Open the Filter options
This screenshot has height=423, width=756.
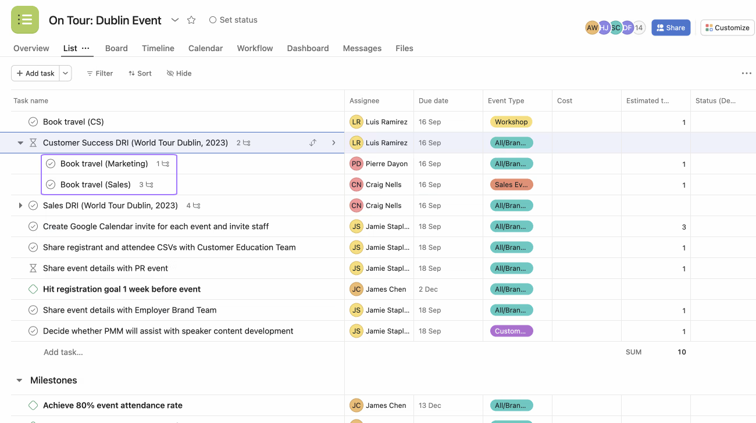click(x=99, y=73)
